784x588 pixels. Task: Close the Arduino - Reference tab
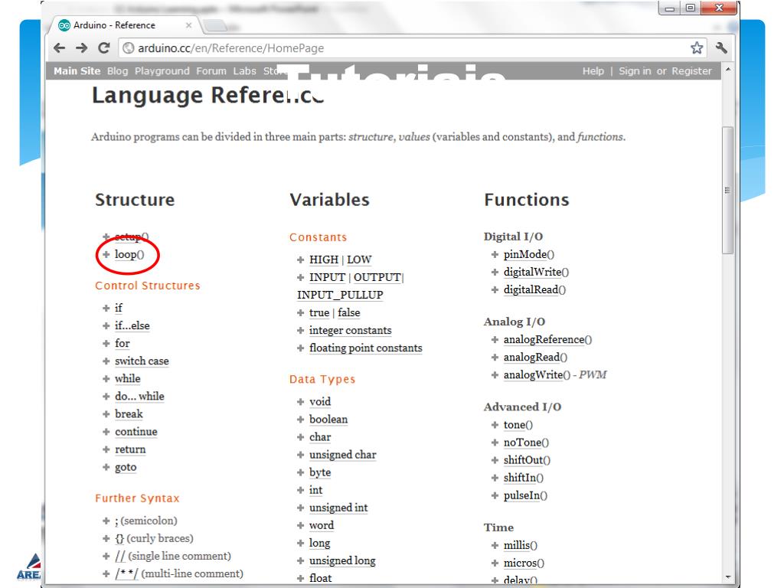click(x=188, y=25)
